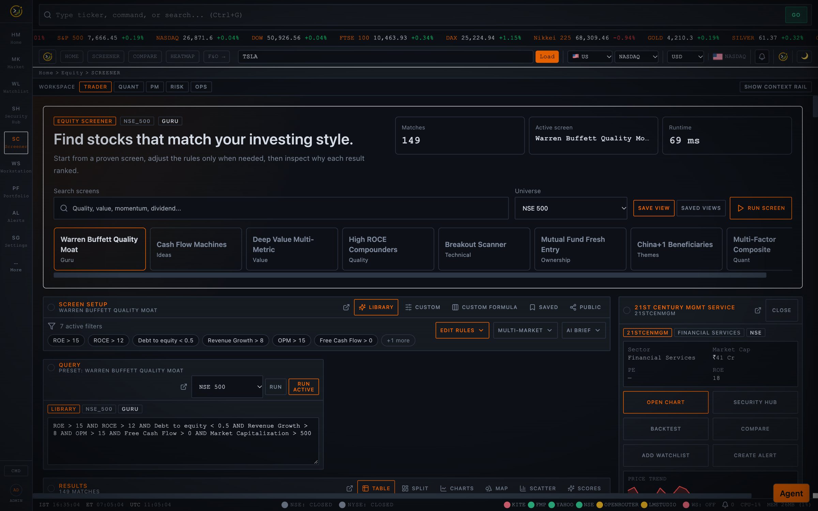The height and width of the screenshot is (511, 818).
Task: Open the HEATMAP nav item
Action: pyautogui.click(x=182, y=57)
